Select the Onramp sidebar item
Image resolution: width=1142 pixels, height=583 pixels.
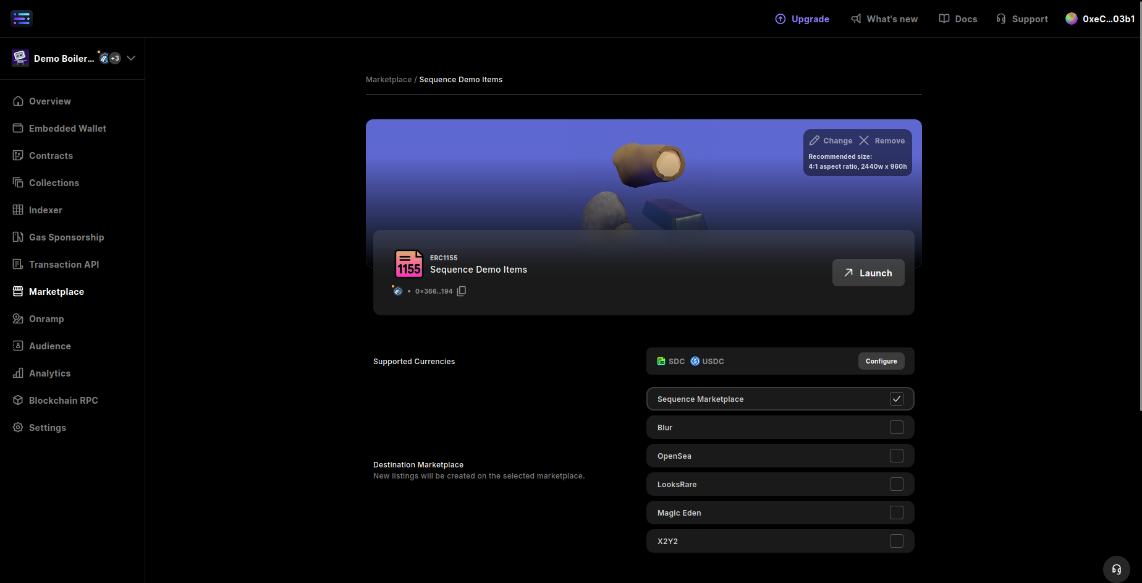coord(46,318)
